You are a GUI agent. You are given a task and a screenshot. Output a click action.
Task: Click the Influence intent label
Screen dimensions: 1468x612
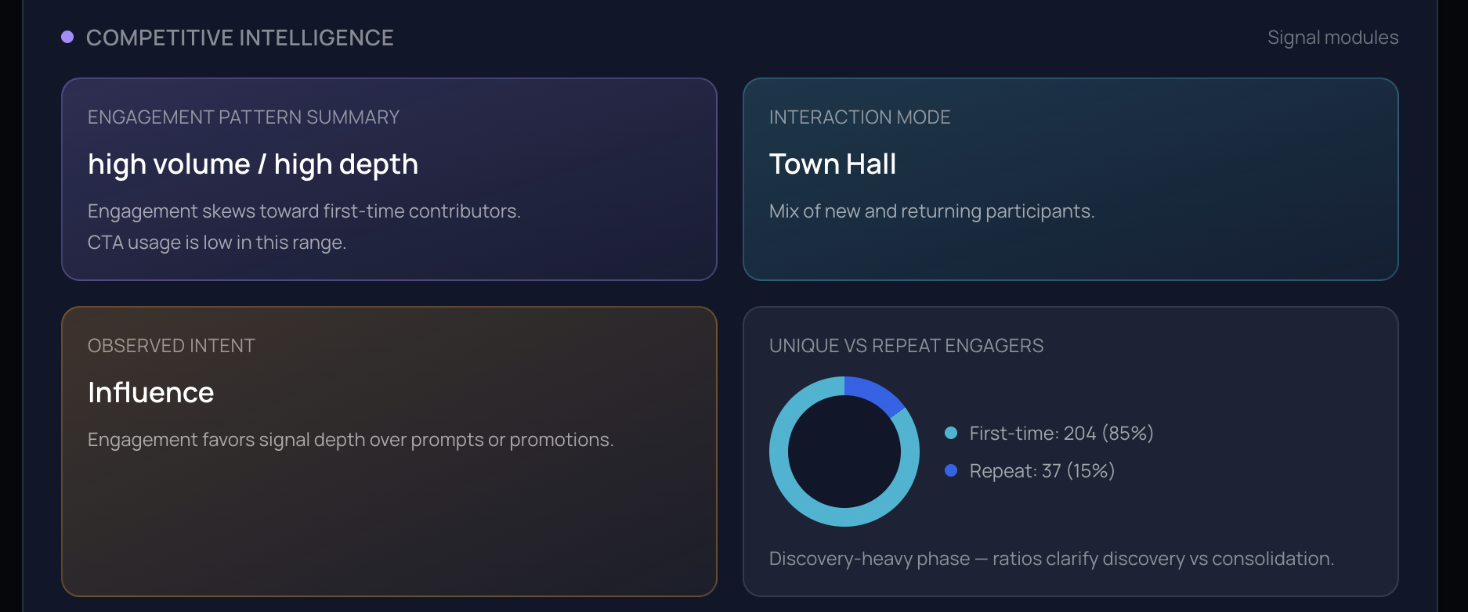point(151,391)
